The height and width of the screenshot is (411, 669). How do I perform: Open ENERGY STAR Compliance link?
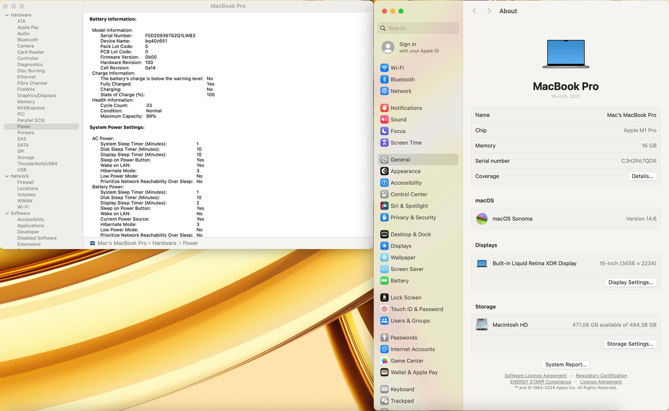[541, 382]
